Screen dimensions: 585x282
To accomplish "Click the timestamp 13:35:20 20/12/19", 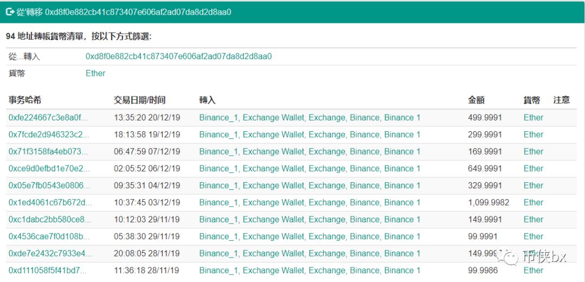I will tap(147, 118).
